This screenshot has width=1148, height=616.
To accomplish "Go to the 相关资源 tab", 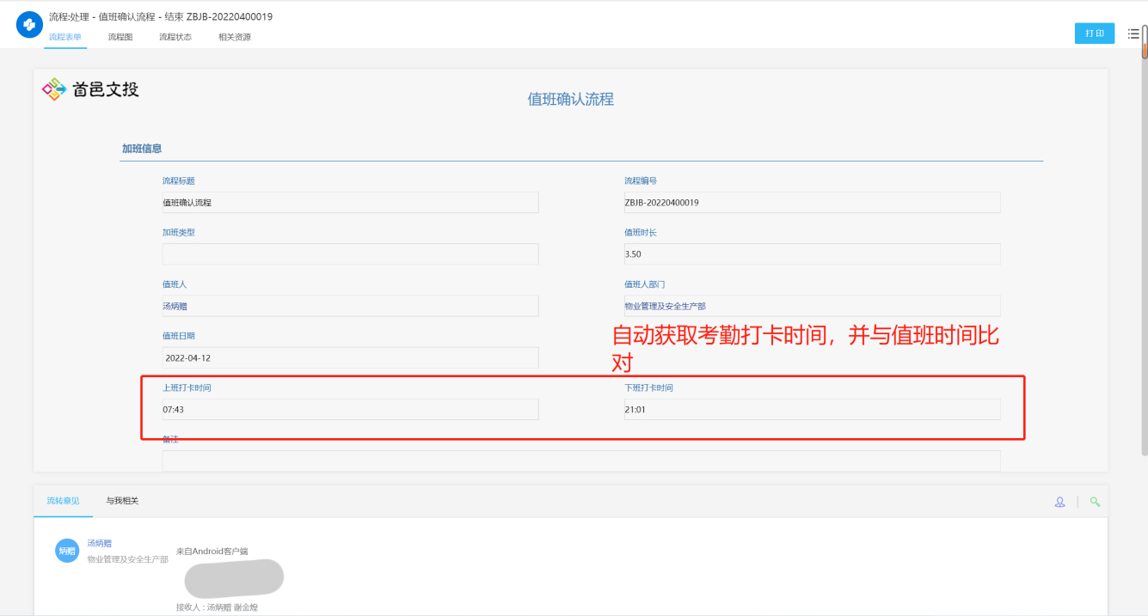I will coord(235,37).
